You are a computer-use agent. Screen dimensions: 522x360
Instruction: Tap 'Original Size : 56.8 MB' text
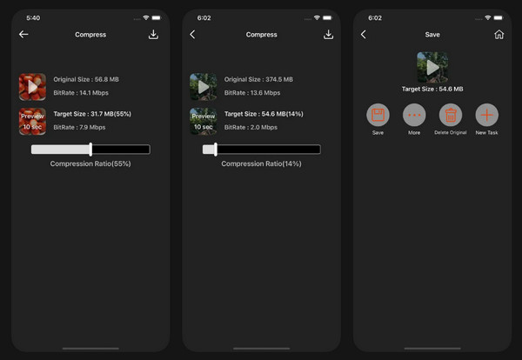tap(86, 79)
